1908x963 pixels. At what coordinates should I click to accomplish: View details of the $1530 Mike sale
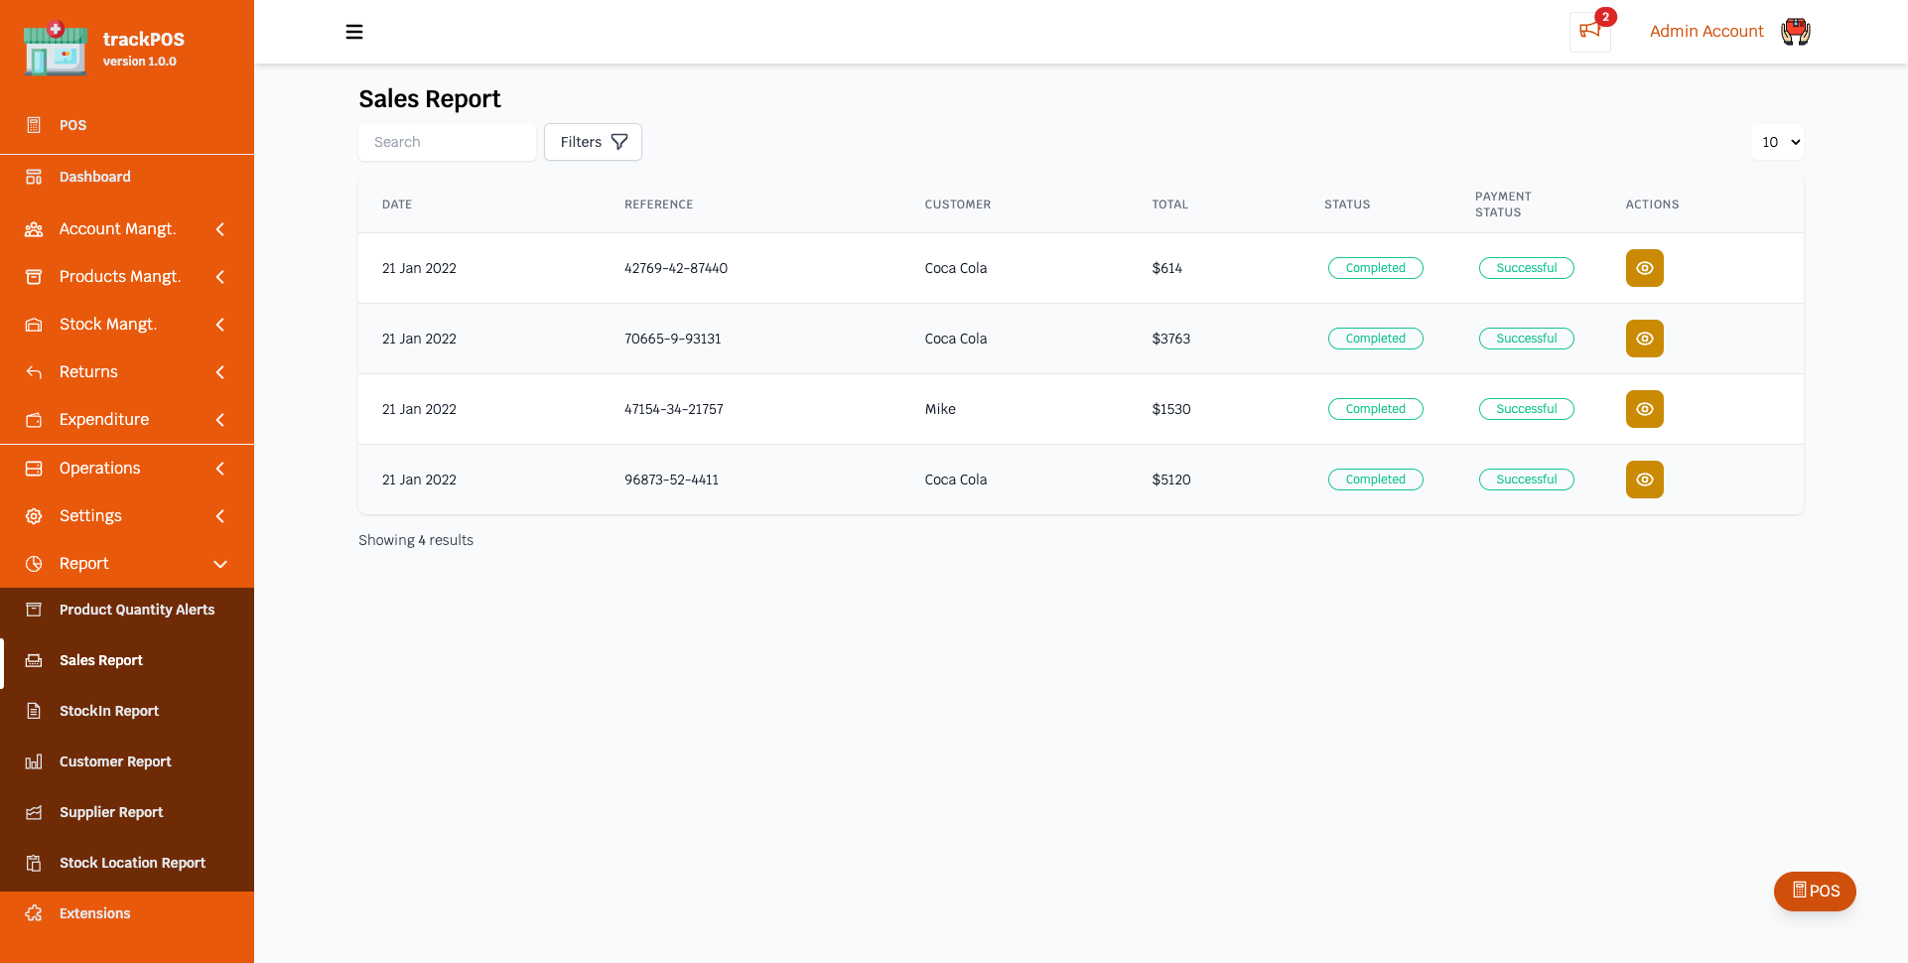(1644, 409)
